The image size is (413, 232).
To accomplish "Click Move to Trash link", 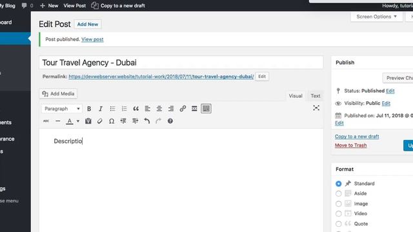I will 350,146.
